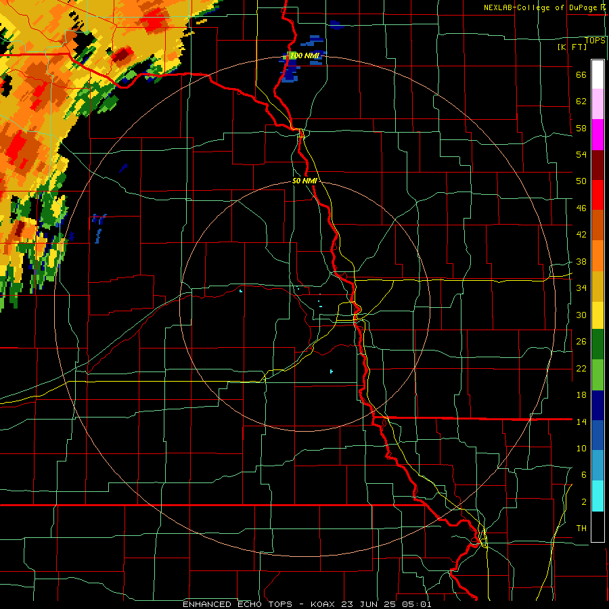The image size is (609, 609).
Task: Pick the navy blue legend swatch
Action: [597, 405]
